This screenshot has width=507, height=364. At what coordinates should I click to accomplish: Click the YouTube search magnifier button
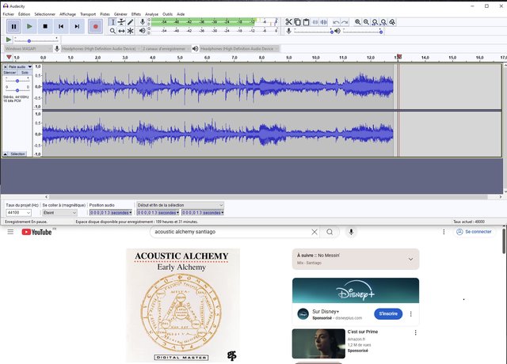330,232
